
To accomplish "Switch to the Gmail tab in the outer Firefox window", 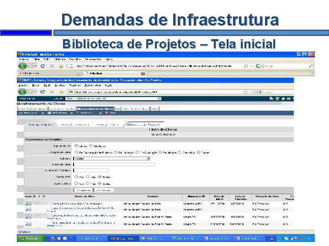I will [x=50, y=73].
